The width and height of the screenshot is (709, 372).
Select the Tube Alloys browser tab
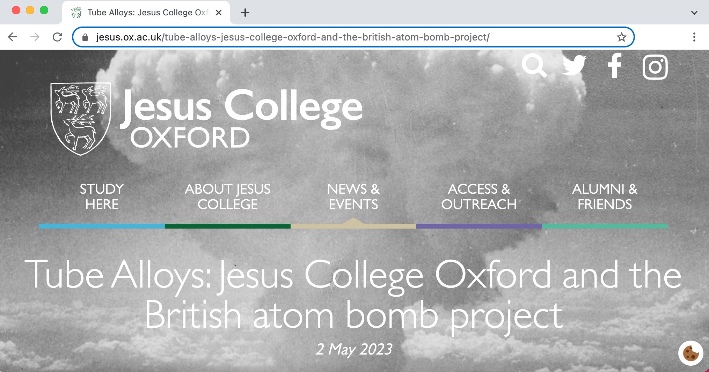146,13
